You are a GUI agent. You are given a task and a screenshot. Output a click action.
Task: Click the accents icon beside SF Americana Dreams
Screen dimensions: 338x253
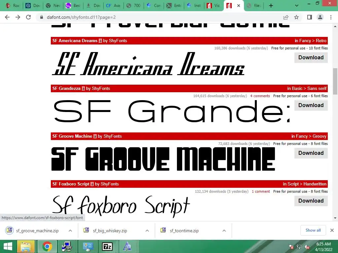point(100,41)
